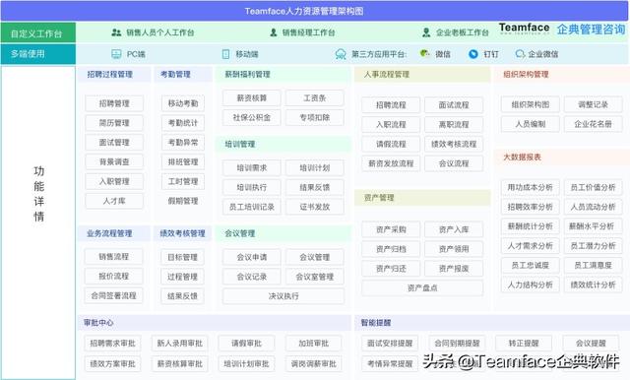Open the 考勤管理 section header
This screenshot has width=630, height=380.
[183, 74]
